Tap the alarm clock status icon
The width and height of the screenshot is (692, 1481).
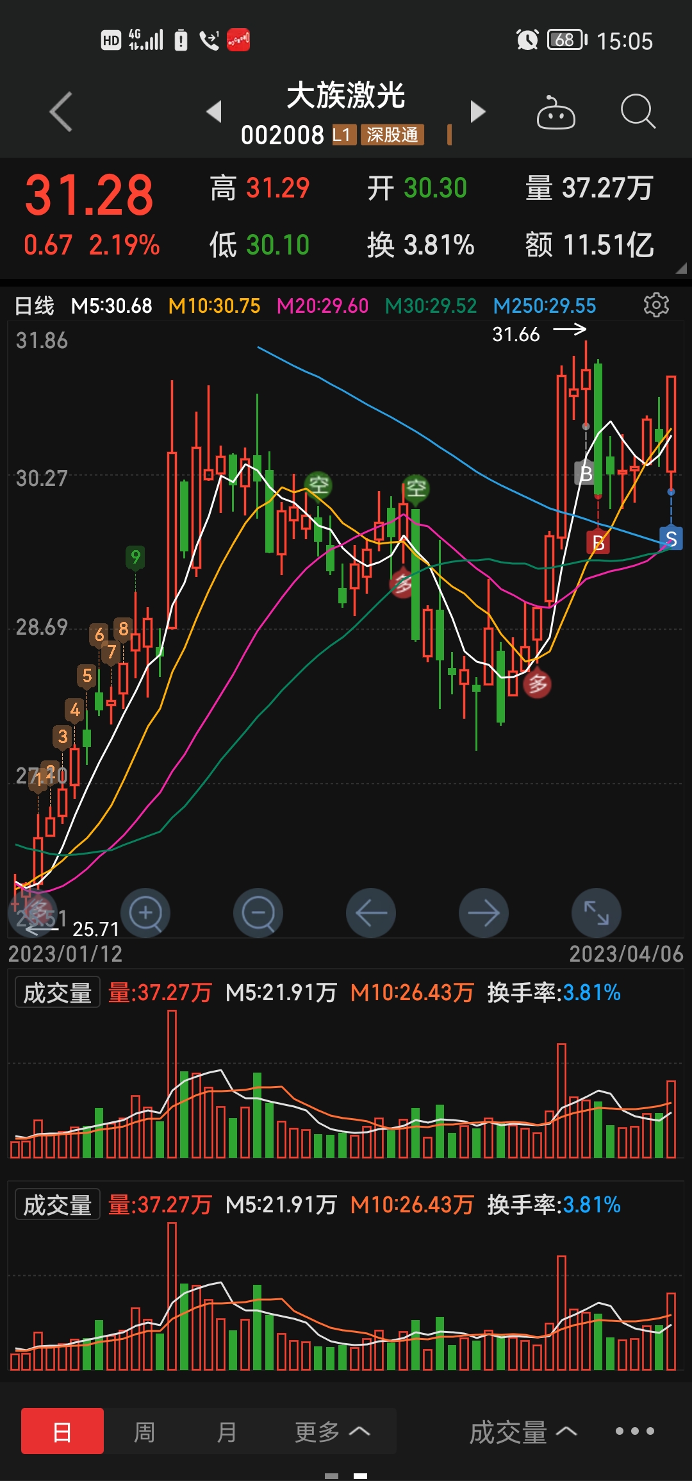[527, 40]
